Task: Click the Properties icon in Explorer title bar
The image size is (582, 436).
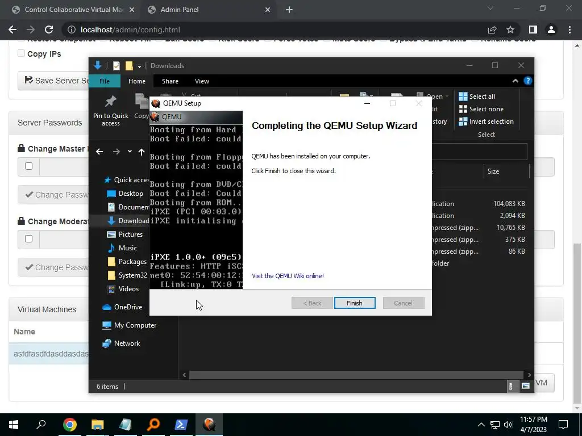Action: 116,66
